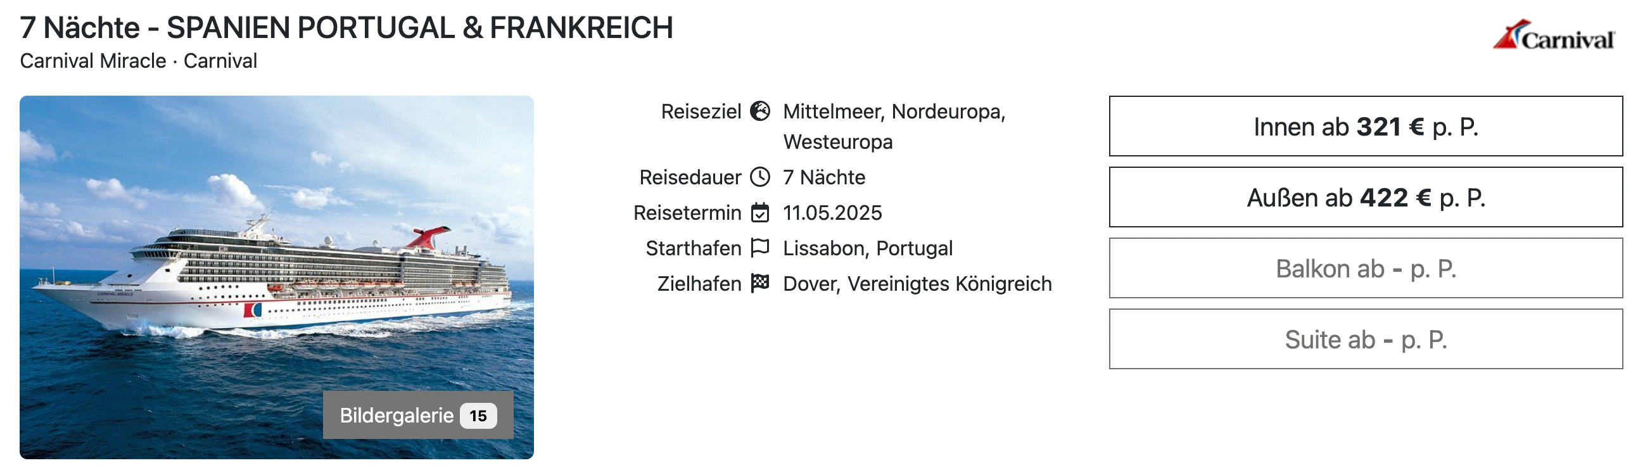
Task: Click the flag icon beside Starthafen
Action: pyautogui.click(x=760, y=248)
